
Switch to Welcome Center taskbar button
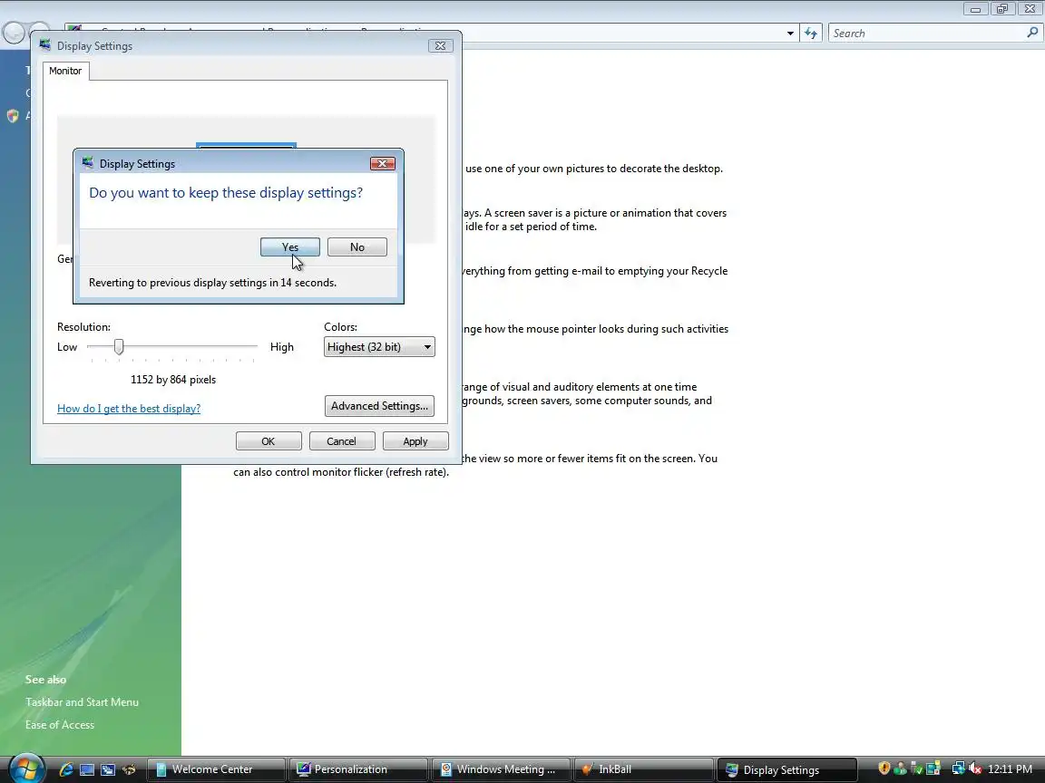click(216, 769)
